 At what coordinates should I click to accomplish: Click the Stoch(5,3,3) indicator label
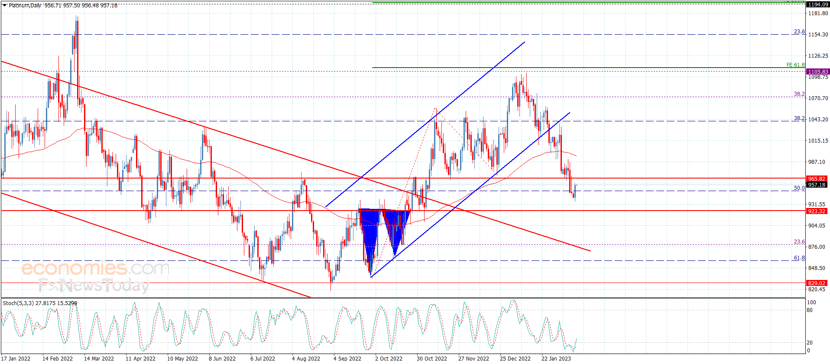coord(40,303)
